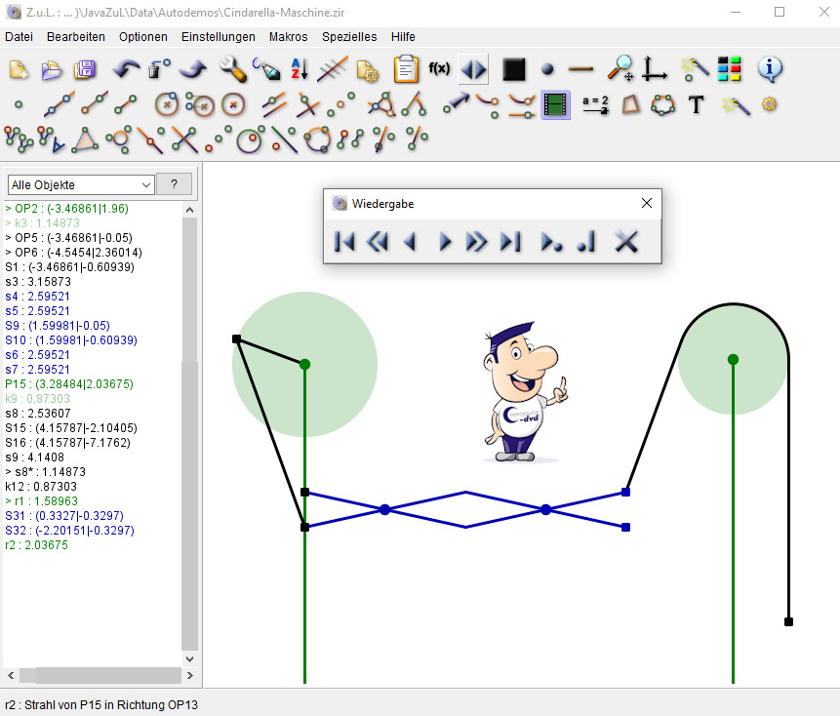Click the undo arrow icon
The height and width of the screenshot is (716, 840).
coord(127,69)
